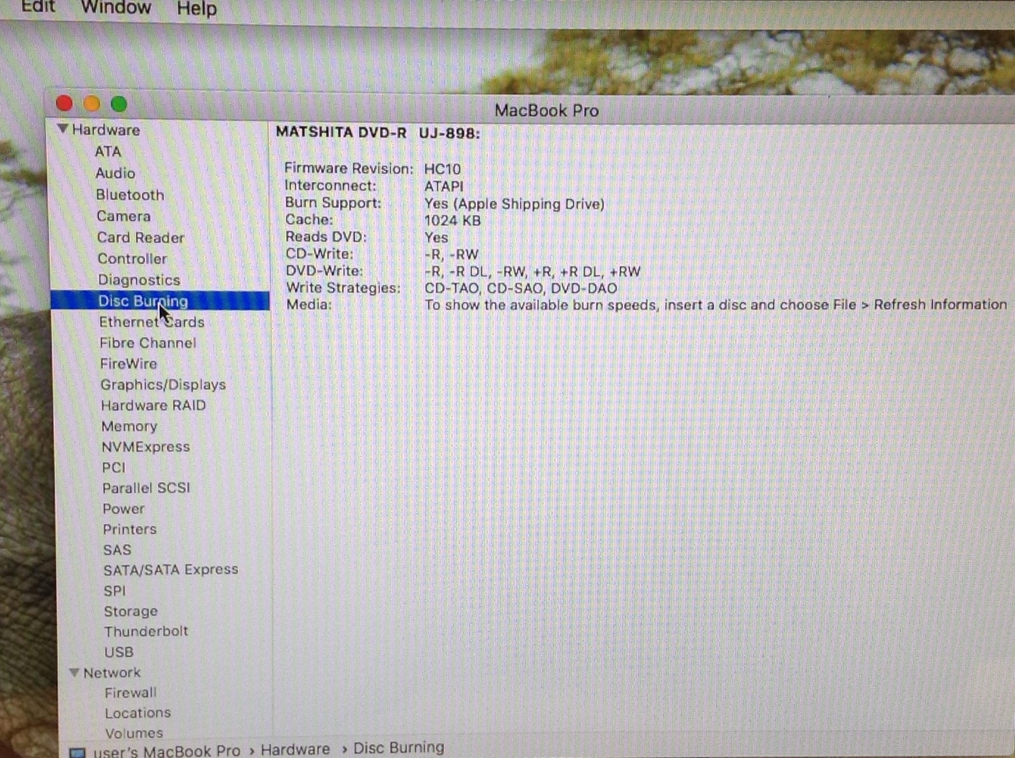
Task: Click the firmware revision value HC10
Action: coord(443,169)
